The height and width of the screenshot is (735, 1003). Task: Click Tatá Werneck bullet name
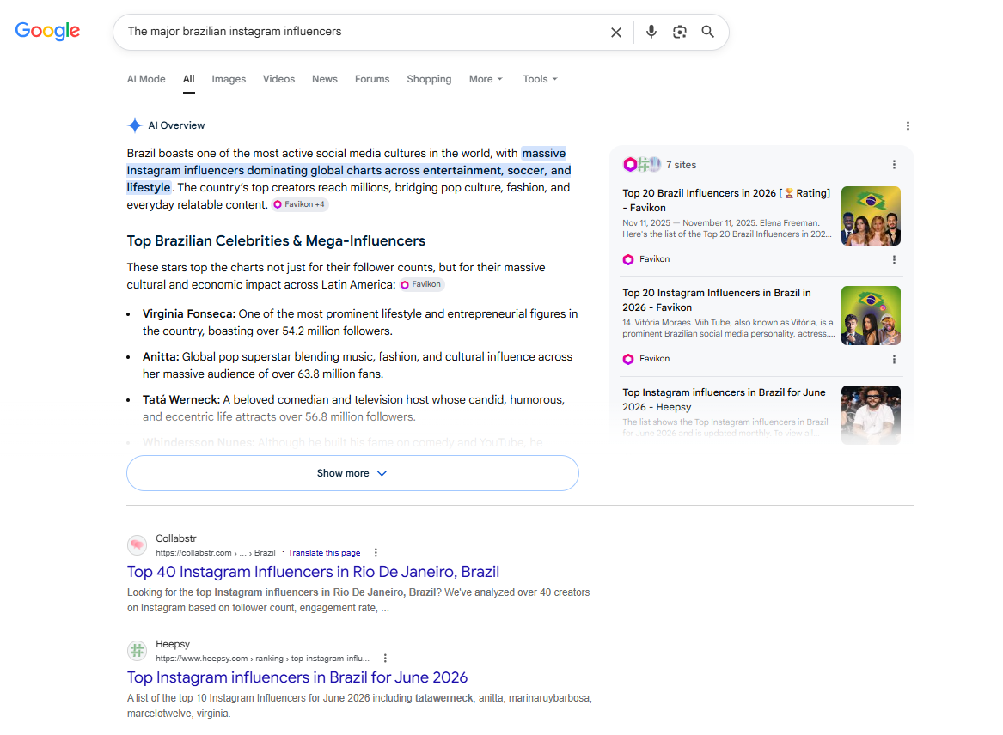coord(181,399)
